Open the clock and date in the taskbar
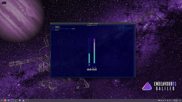 175,100
